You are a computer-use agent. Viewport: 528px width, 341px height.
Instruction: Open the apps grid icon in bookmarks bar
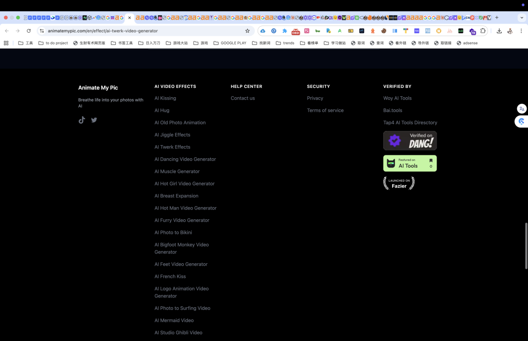point(6,43)
